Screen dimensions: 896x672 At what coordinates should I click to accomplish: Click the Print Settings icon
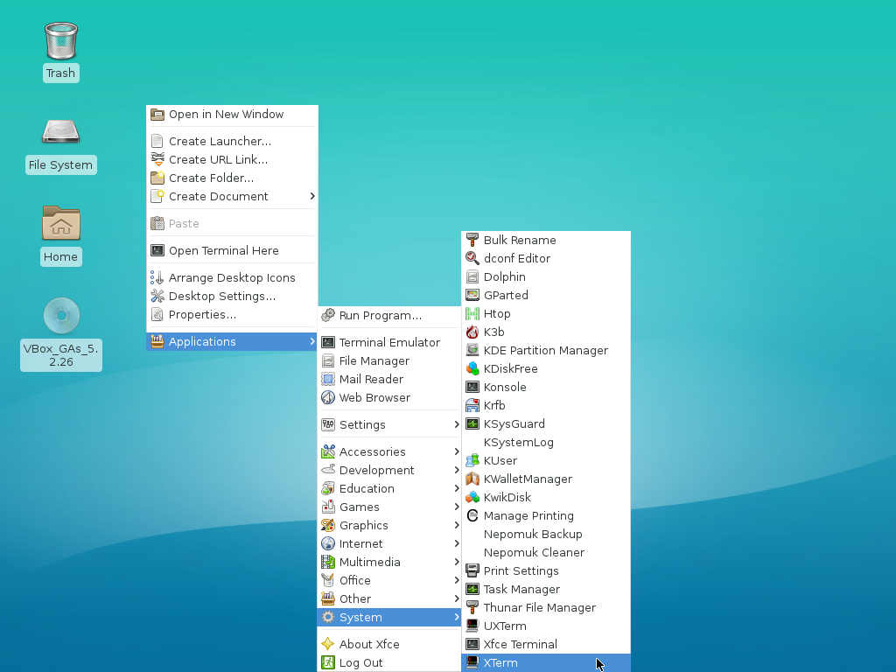tap(472, 570)
